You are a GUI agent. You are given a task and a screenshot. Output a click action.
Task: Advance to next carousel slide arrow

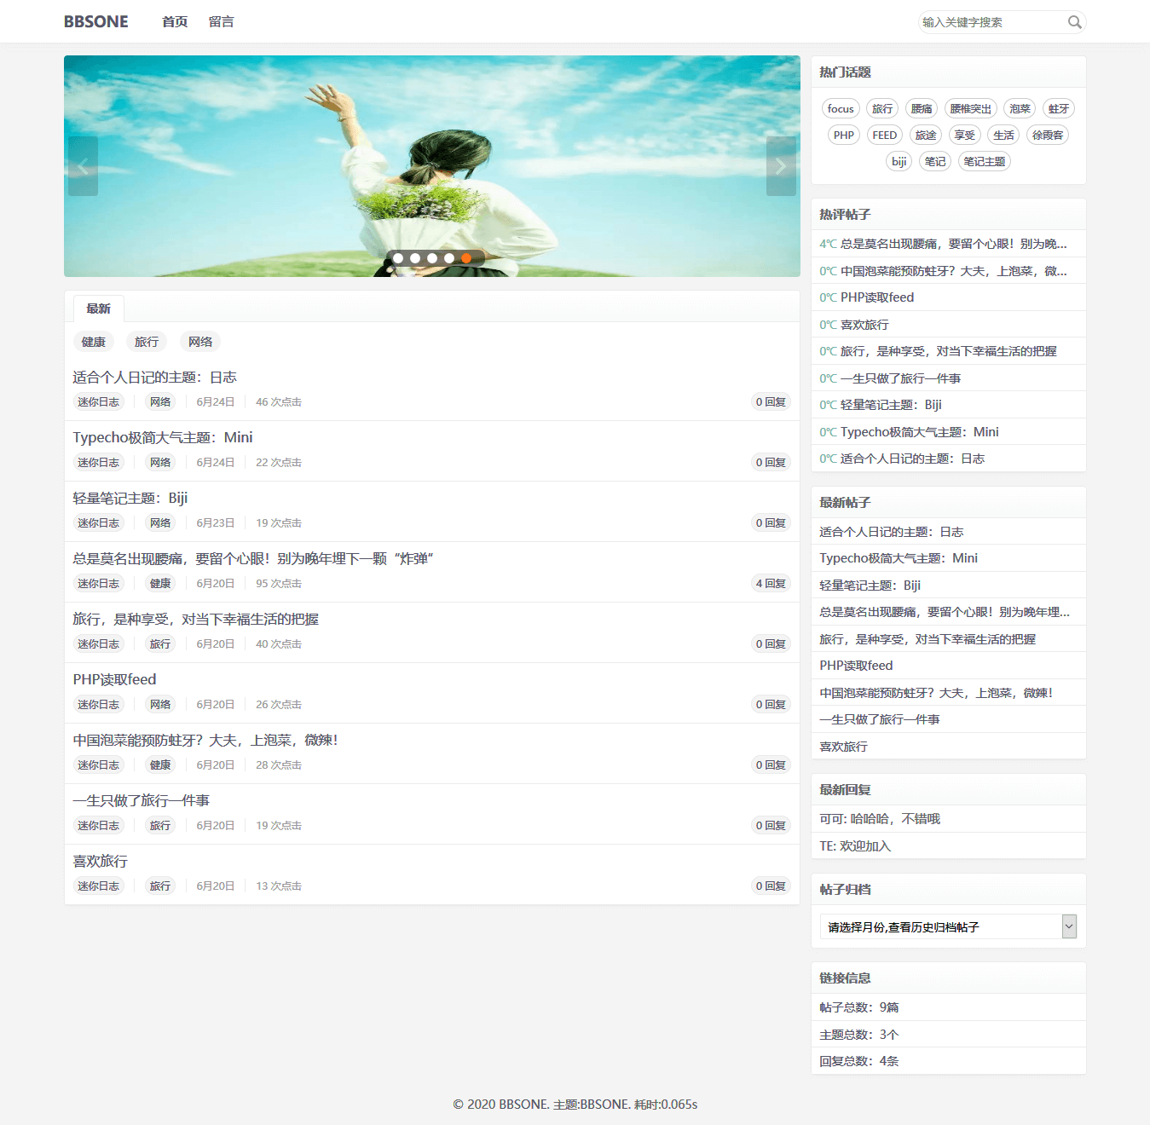point(781,166)
